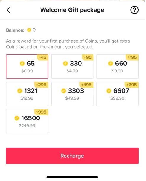Click the coin icon next to Balance
The image size is (146, 181).
click(29, 30)
